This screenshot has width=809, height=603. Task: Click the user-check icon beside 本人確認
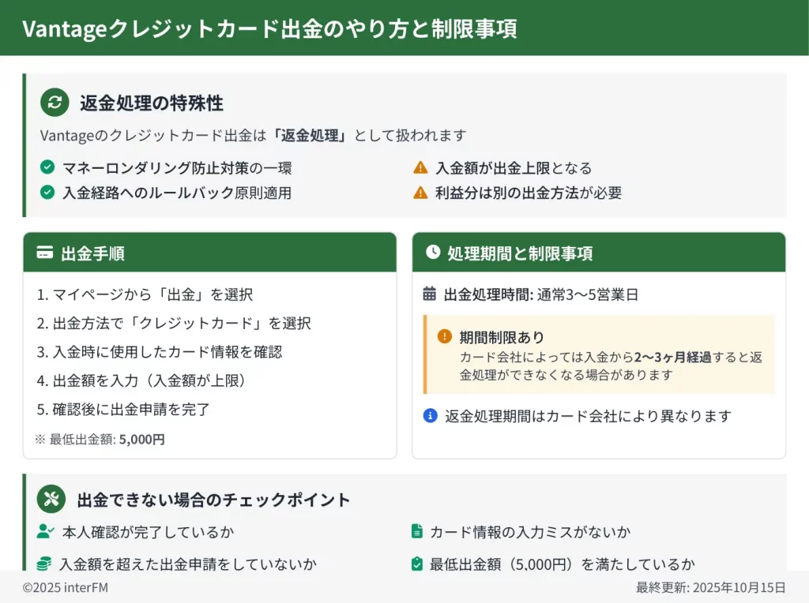(x=45, y=532)
